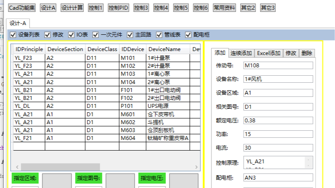Select YL_A21 in the 控制原理 list
The height and width of the screenshot is (188, 335).
pos(255,162)
